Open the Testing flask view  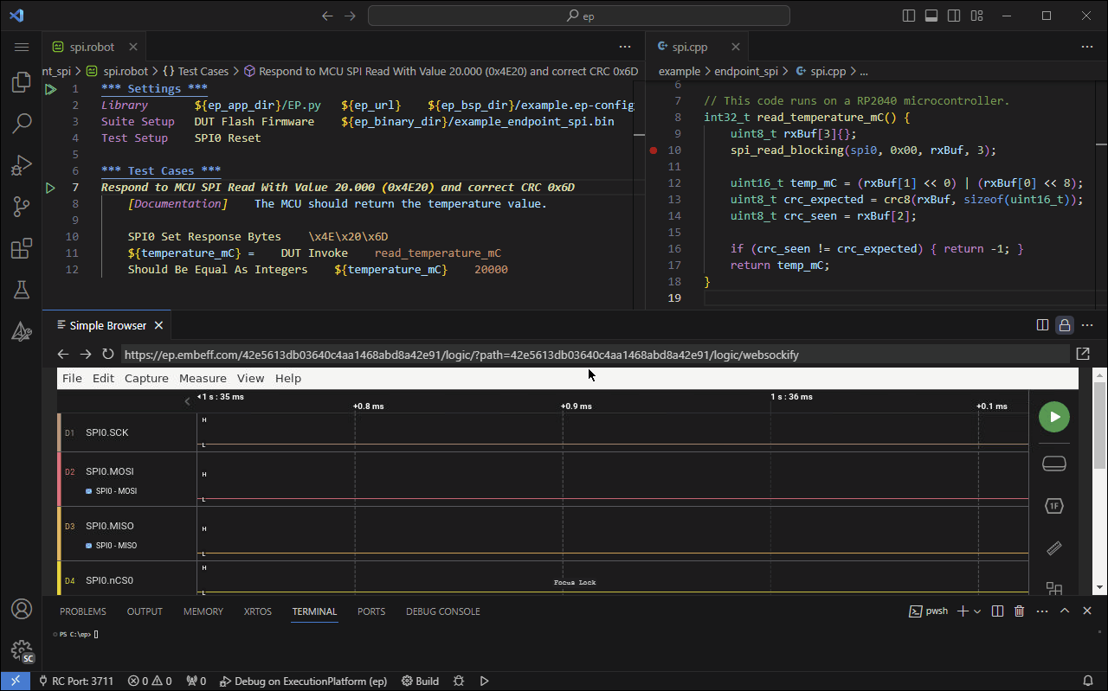22,291
